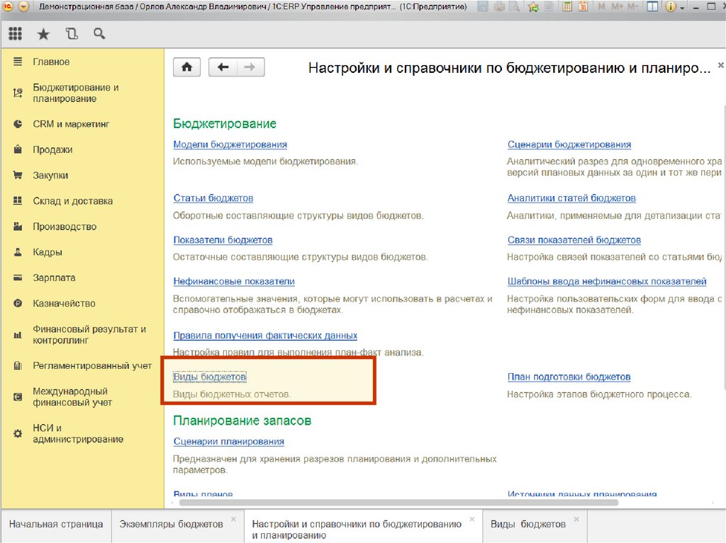
Task: Click the save diskette icon in title bar
Action: [x=482, y=6]
